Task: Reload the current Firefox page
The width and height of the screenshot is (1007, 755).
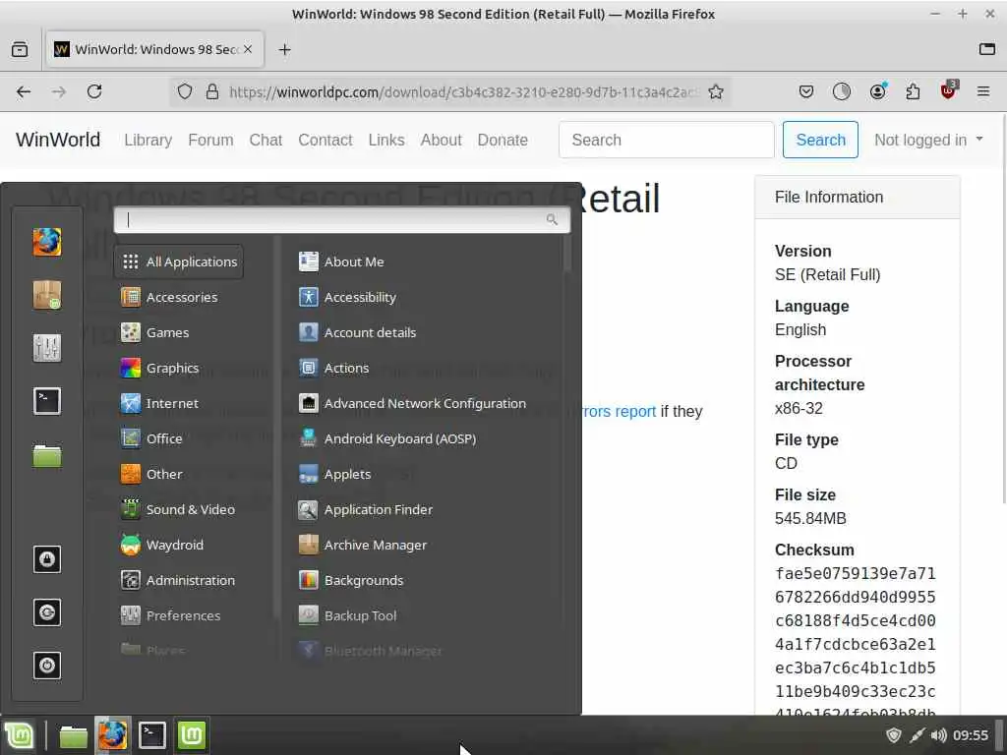Action: click(94, 91)
